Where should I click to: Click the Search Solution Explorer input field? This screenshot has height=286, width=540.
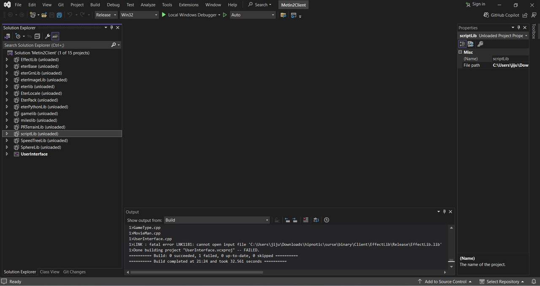56,45
